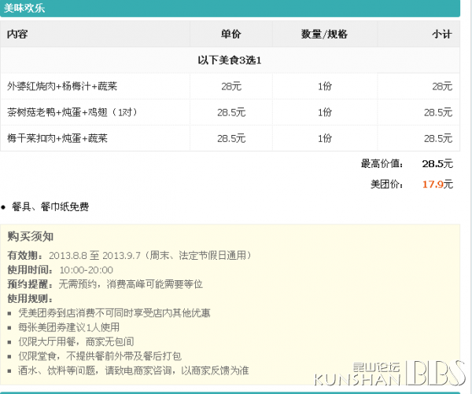Screen dimensions: 472x394
Task: Click validity dates 2013.8.8 至 2013.9.7
Action: tap(94, 256)
